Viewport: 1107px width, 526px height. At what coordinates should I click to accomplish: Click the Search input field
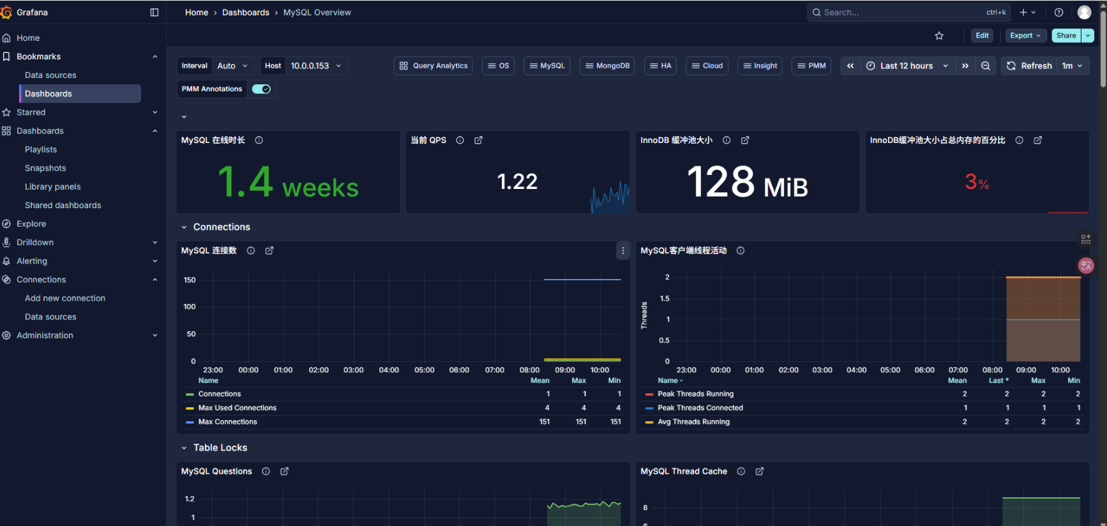pos(909,12)
